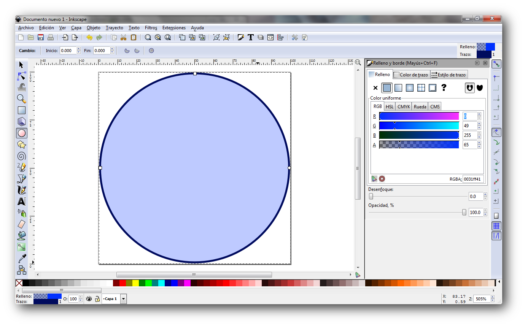Toggle layer lock padlock icon
Image resolution: width=525 pixels, height=327 pixels.
click(97, 299)
